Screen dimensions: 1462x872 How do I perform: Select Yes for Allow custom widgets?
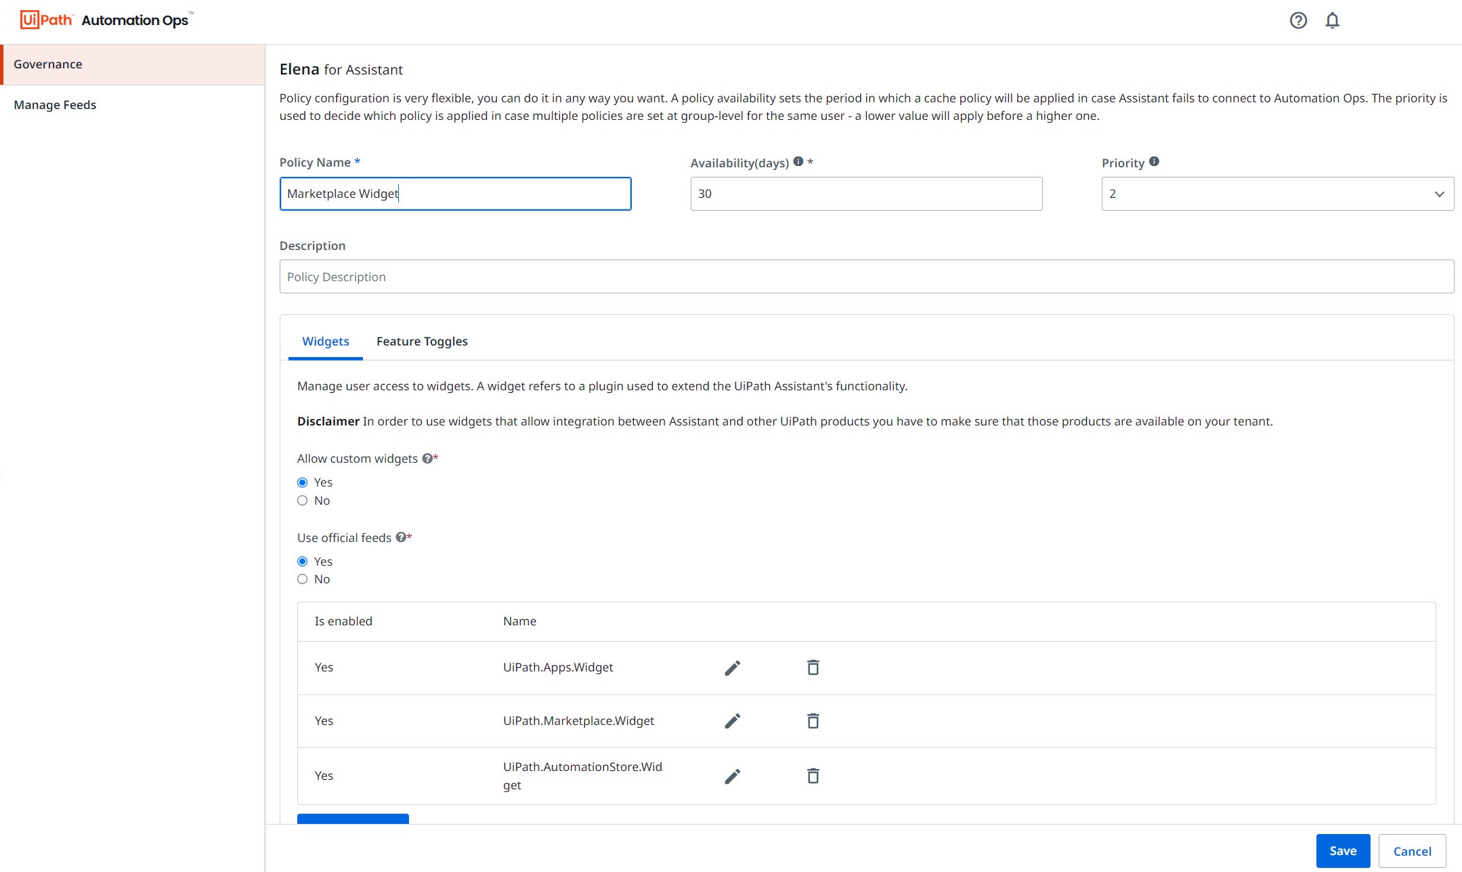point(302,482)
